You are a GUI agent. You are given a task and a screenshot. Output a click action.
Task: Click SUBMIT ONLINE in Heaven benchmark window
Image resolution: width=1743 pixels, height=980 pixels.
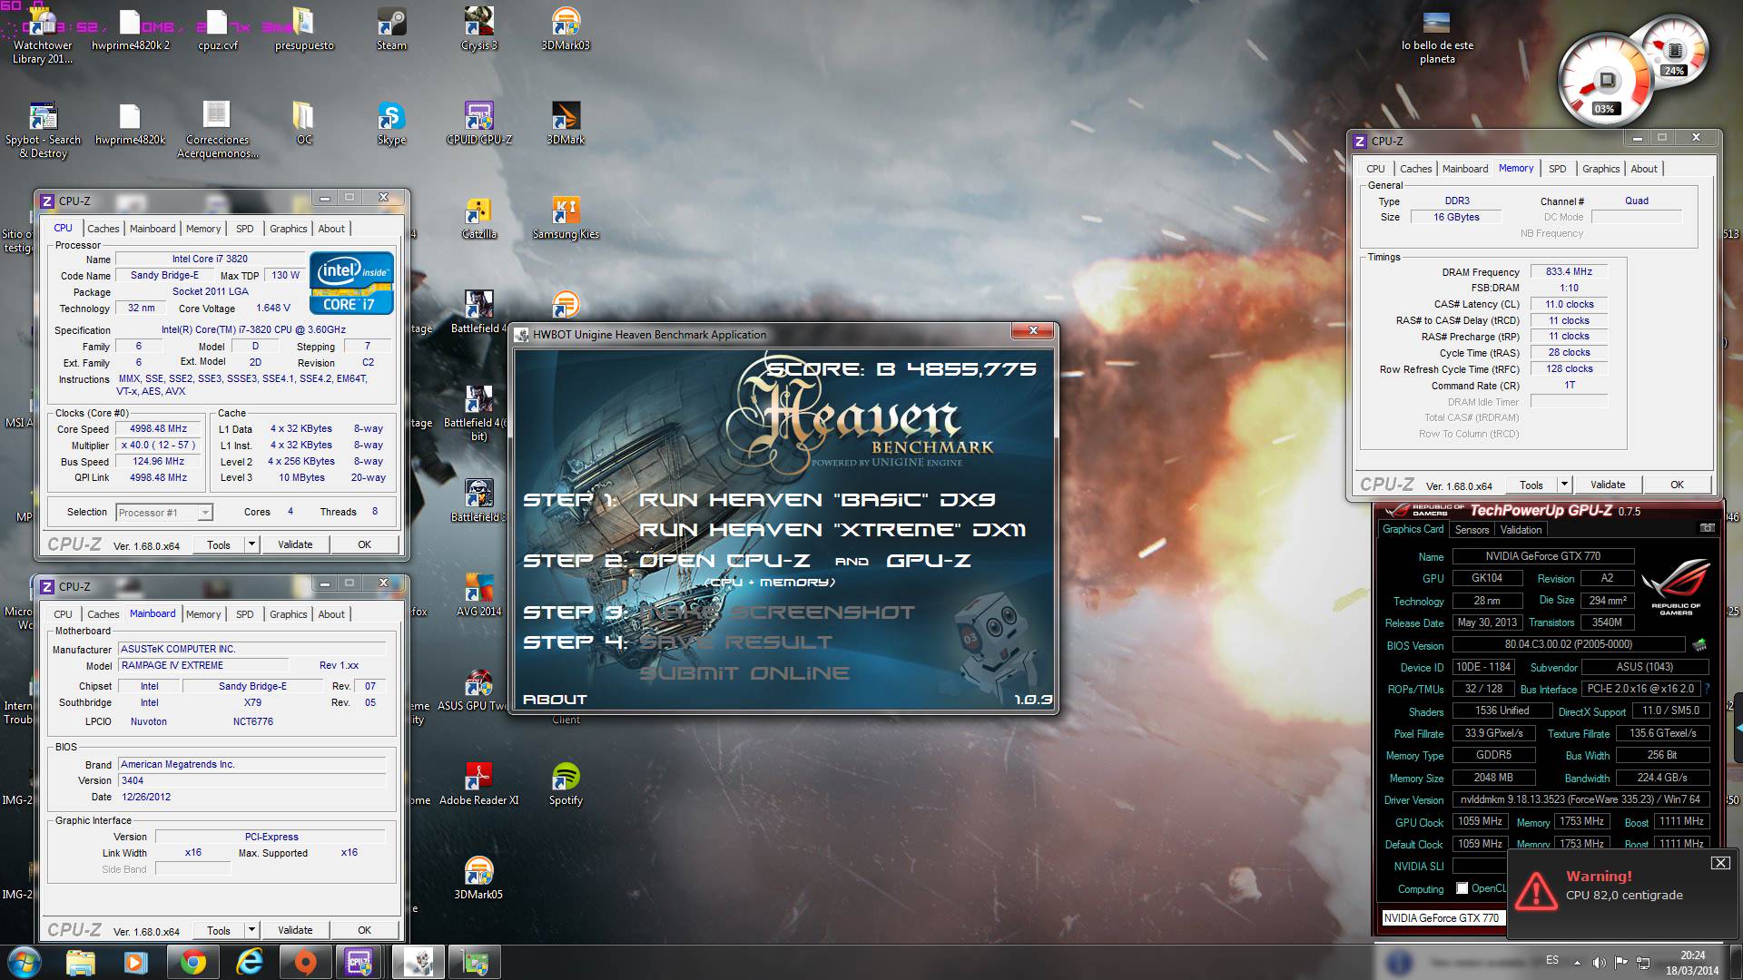pos(744,673)
